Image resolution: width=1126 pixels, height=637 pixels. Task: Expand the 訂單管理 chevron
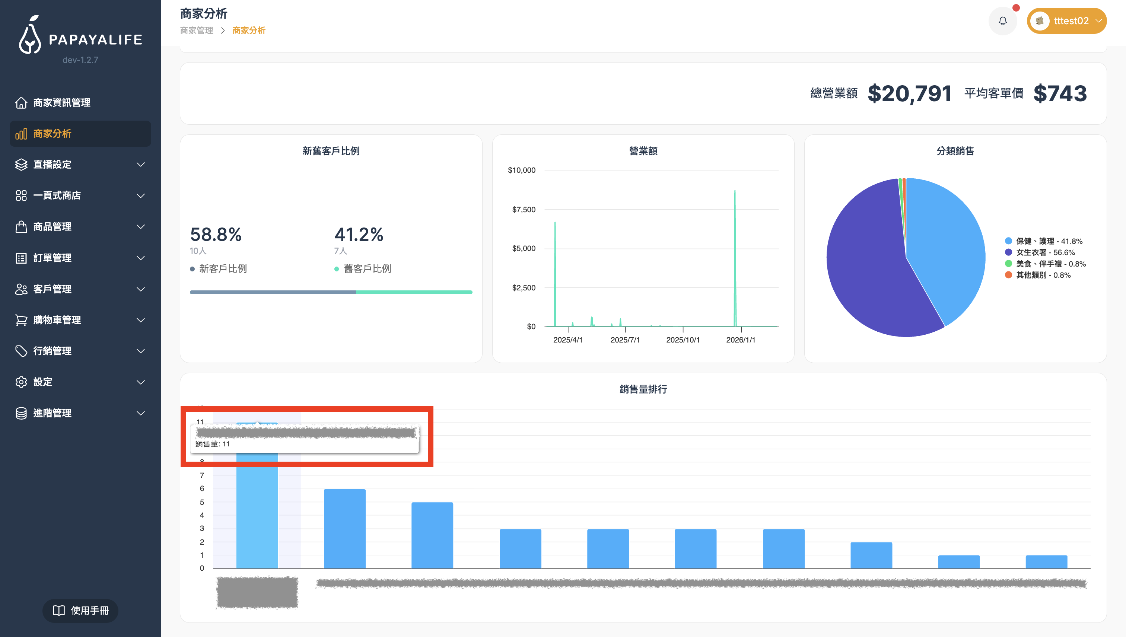pyautogui.click(x=140, y=258)
